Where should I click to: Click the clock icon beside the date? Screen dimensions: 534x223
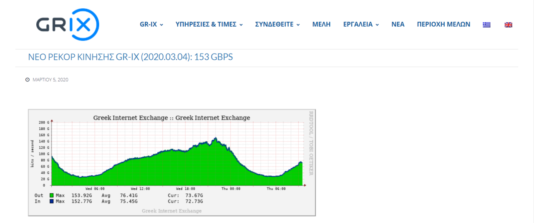[x=28, y=79]
